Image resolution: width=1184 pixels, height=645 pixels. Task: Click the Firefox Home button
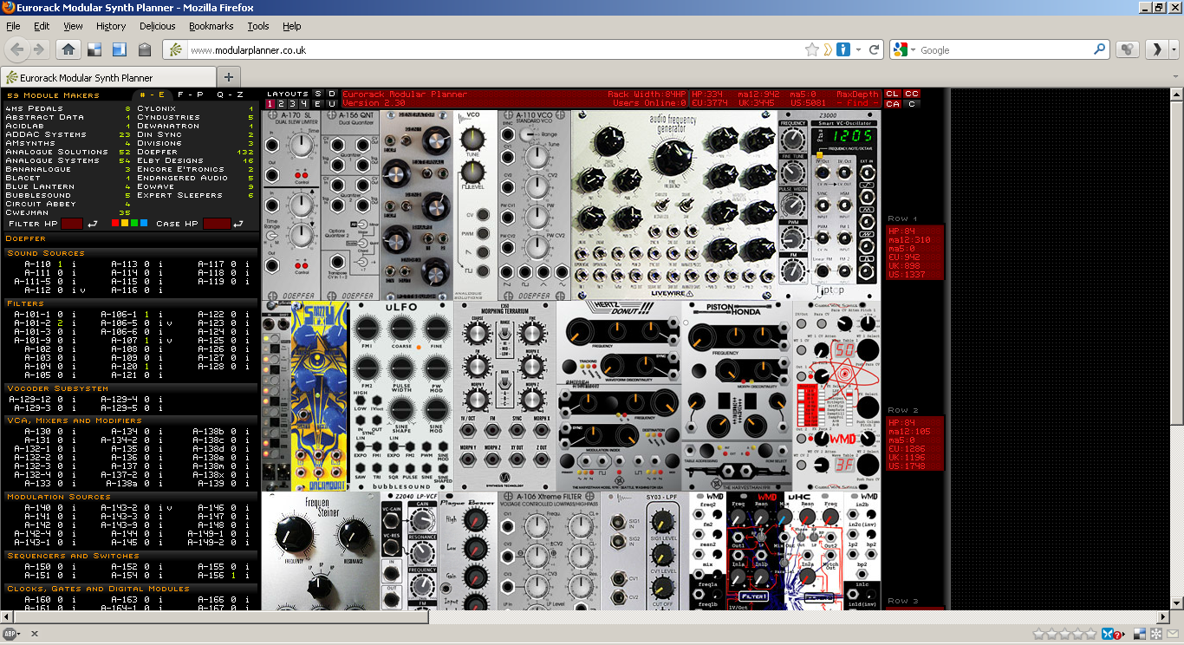point(68,49)
